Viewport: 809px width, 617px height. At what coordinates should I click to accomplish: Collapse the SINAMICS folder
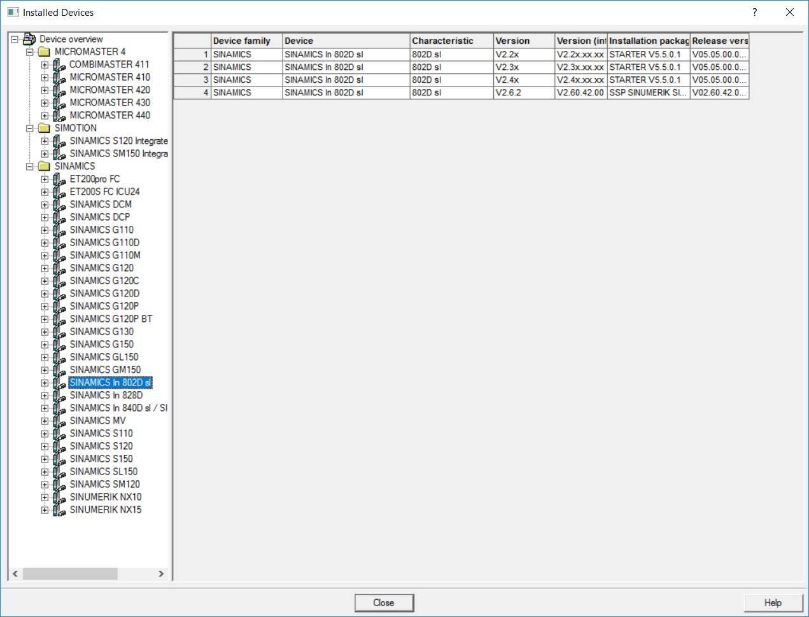click(x=29, y=167)
